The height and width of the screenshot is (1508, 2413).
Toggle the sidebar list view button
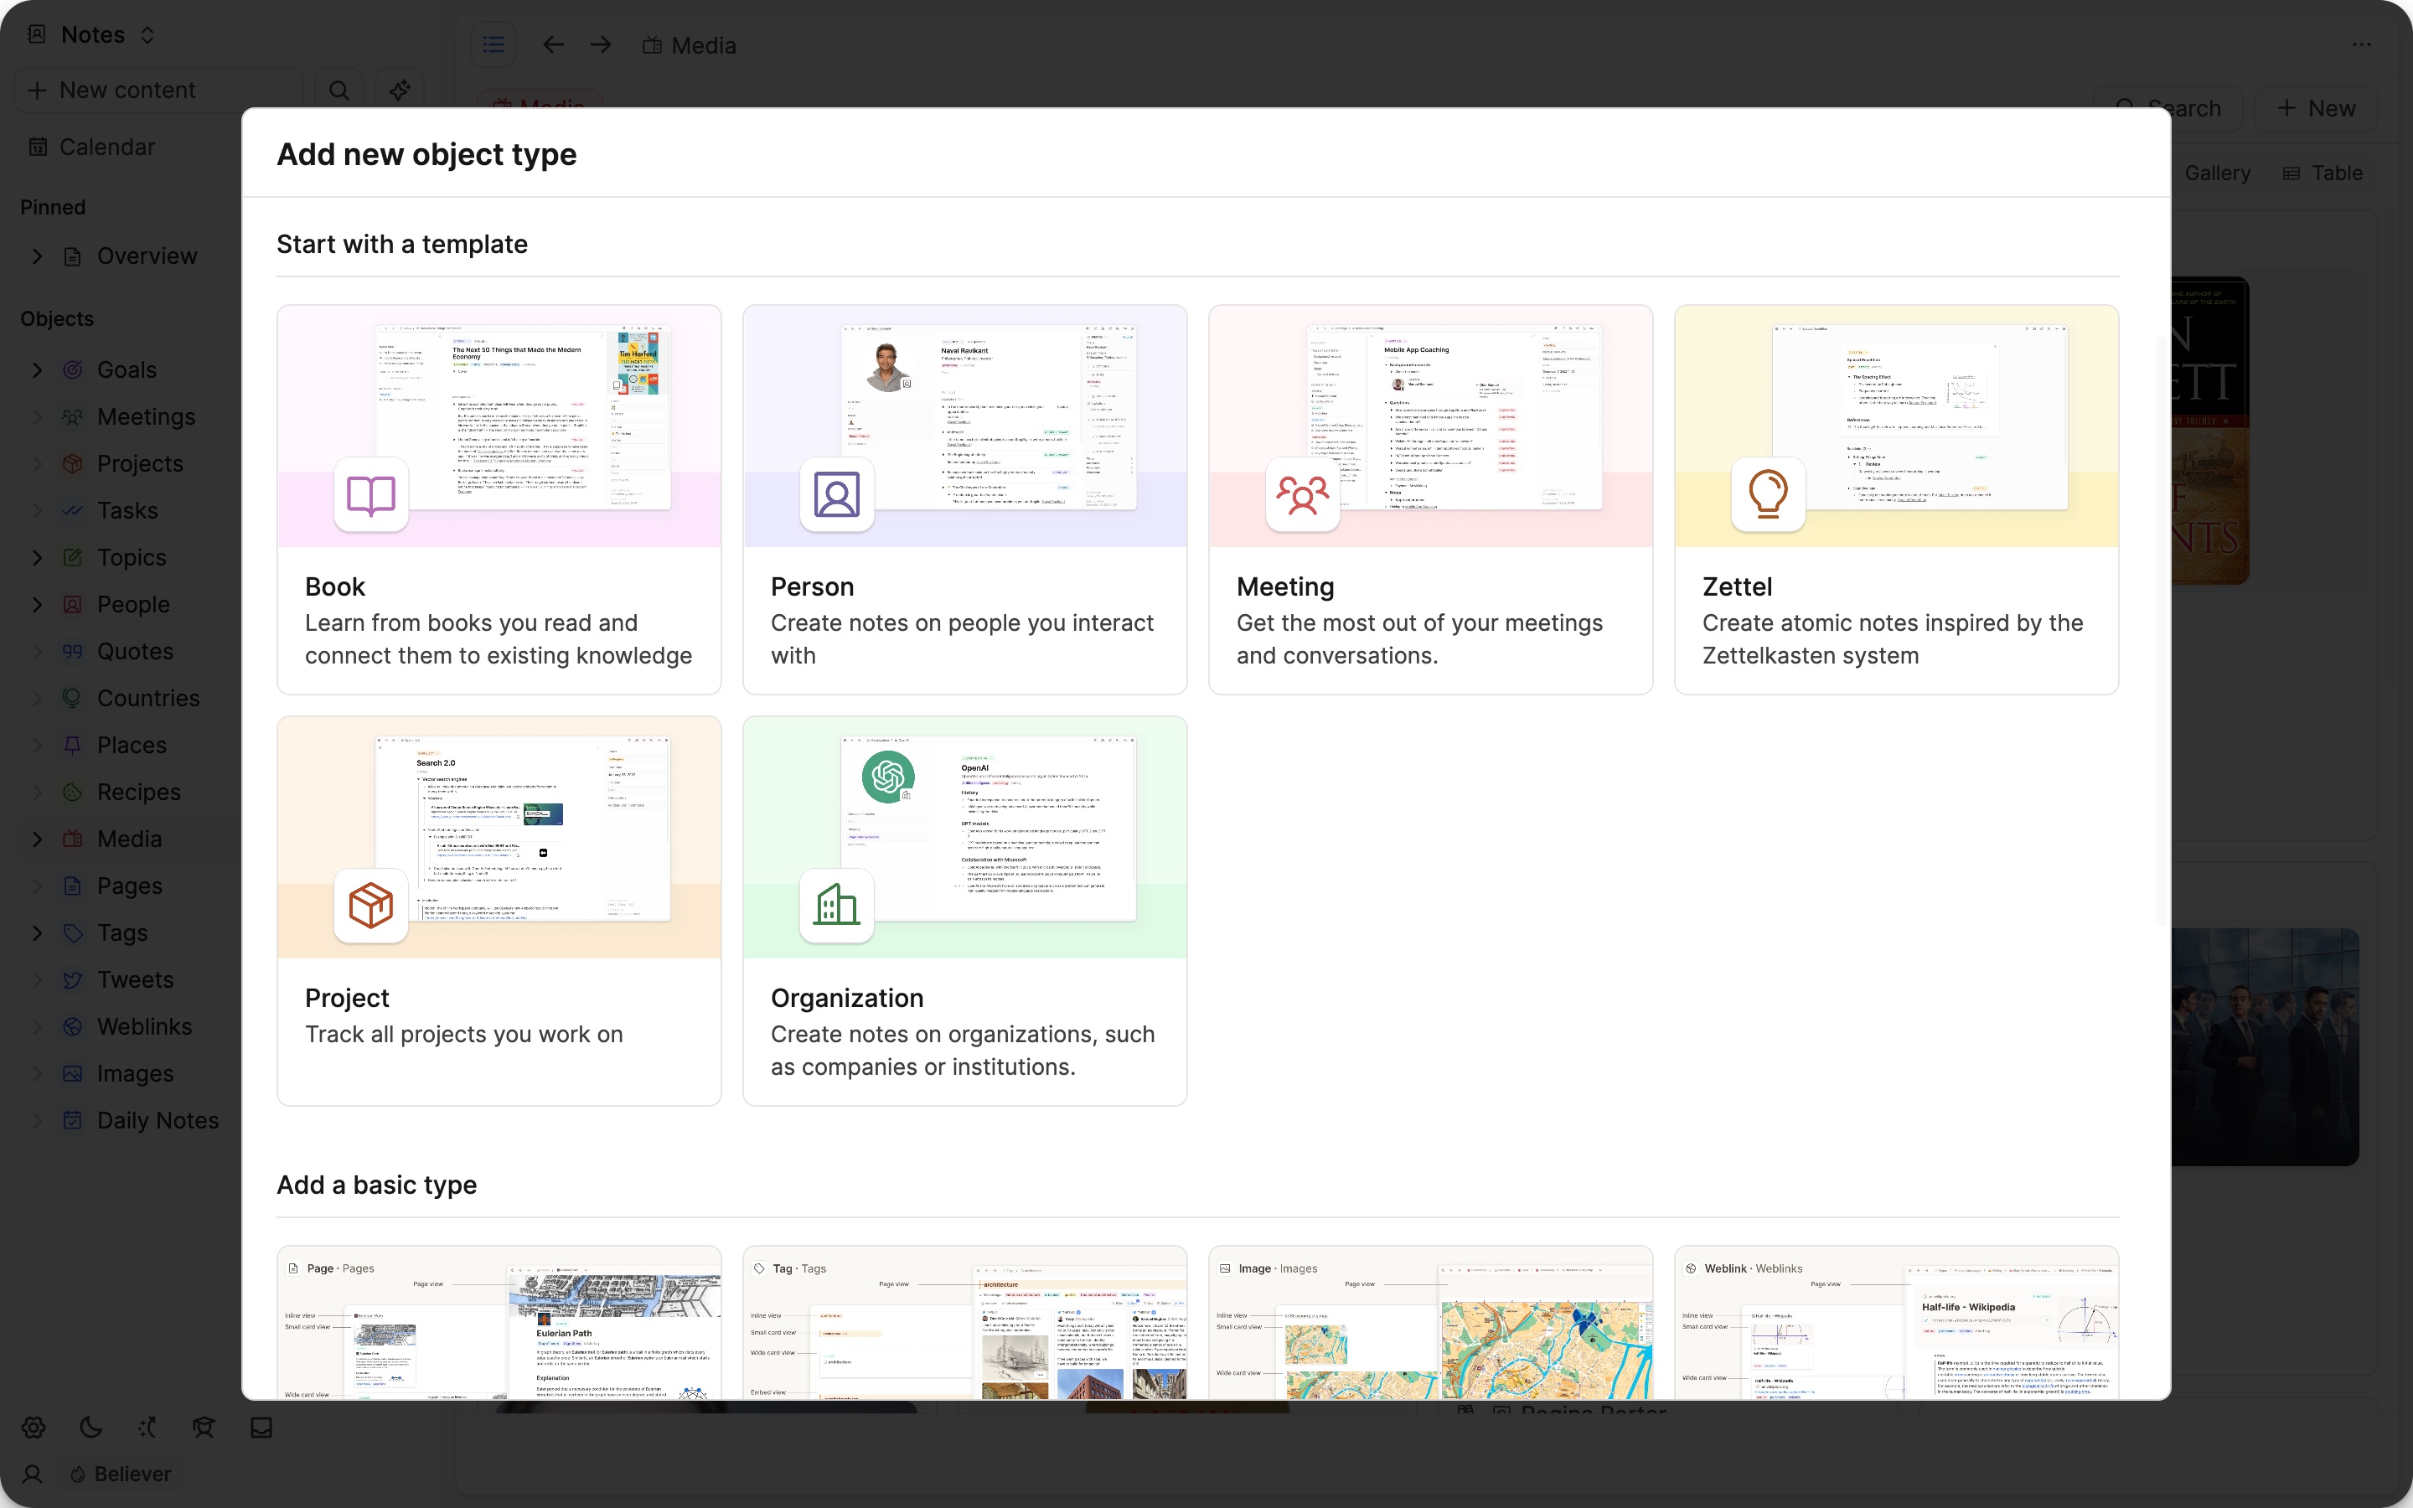pos(493,45)
